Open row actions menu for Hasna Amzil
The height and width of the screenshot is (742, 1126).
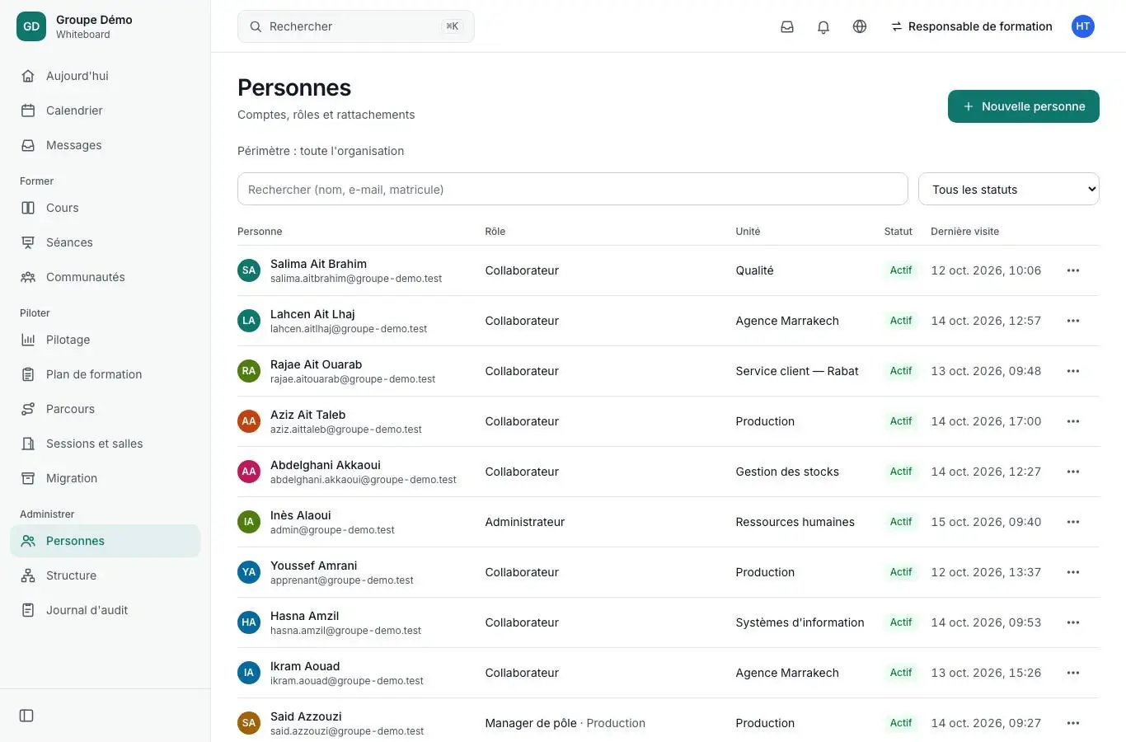[1073, 622]
